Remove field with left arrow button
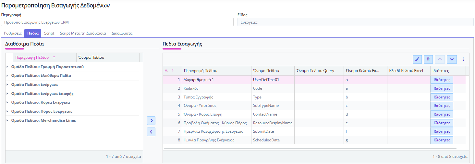Viewport: 475px width, 164px height. 151,132
